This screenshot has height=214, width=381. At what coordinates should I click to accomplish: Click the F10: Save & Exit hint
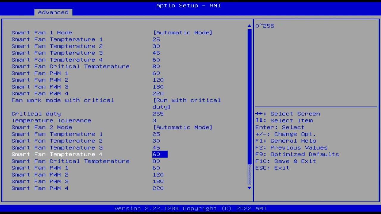(286, 161)
